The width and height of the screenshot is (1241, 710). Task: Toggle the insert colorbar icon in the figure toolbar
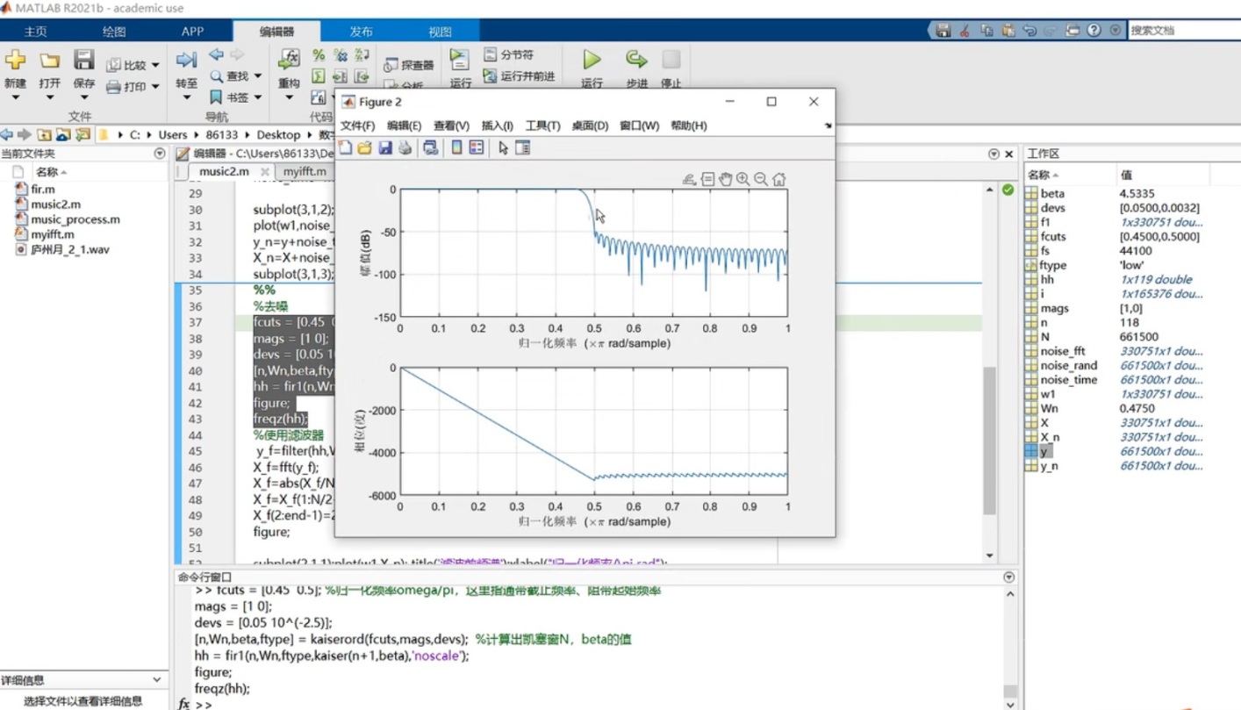pyautogui.click(x=456, y=148)
